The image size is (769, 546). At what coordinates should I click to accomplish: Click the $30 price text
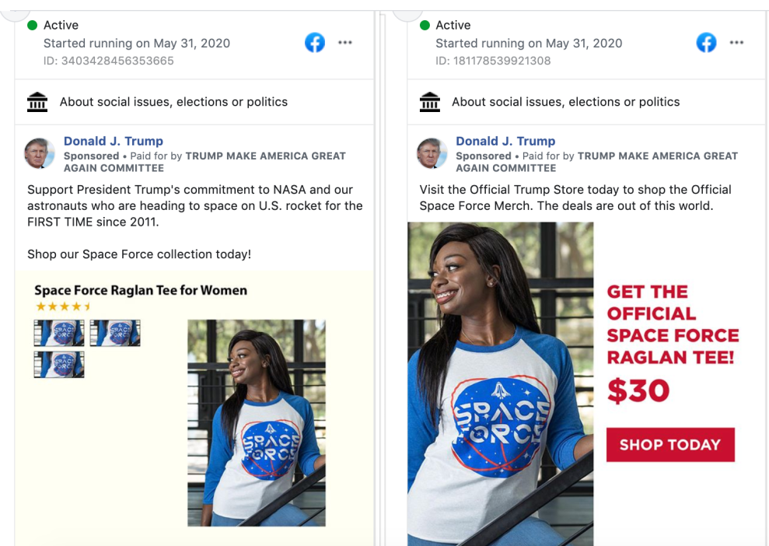638,390
